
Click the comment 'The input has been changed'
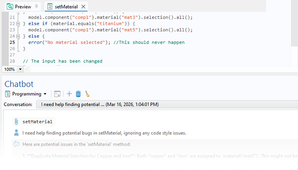(63, 61)
